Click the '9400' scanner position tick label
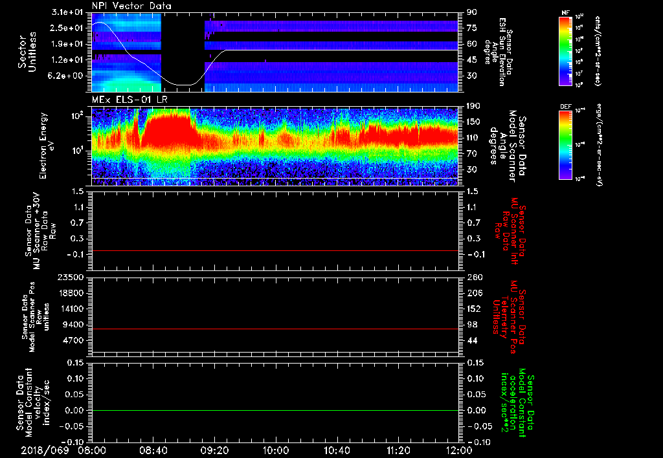The width and height of the screenshot is (663, 458). pyautogui.click(x=74, y=325)
